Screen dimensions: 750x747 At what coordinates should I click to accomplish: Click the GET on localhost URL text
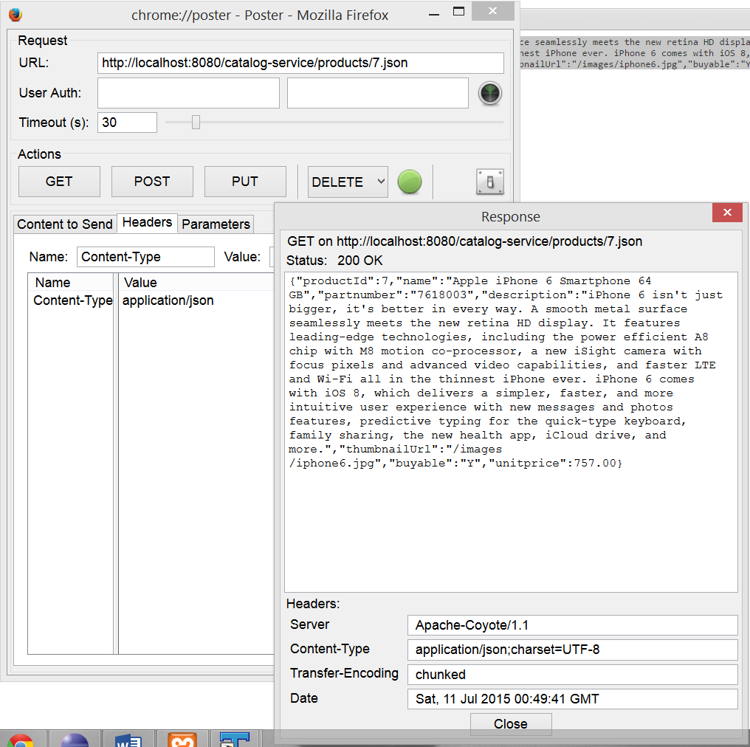[x=464, y=241]
